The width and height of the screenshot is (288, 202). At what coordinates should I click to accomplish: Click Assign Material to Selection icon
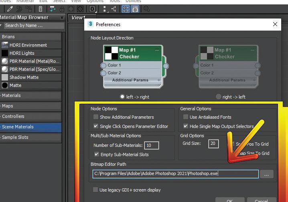click(28, 9)
